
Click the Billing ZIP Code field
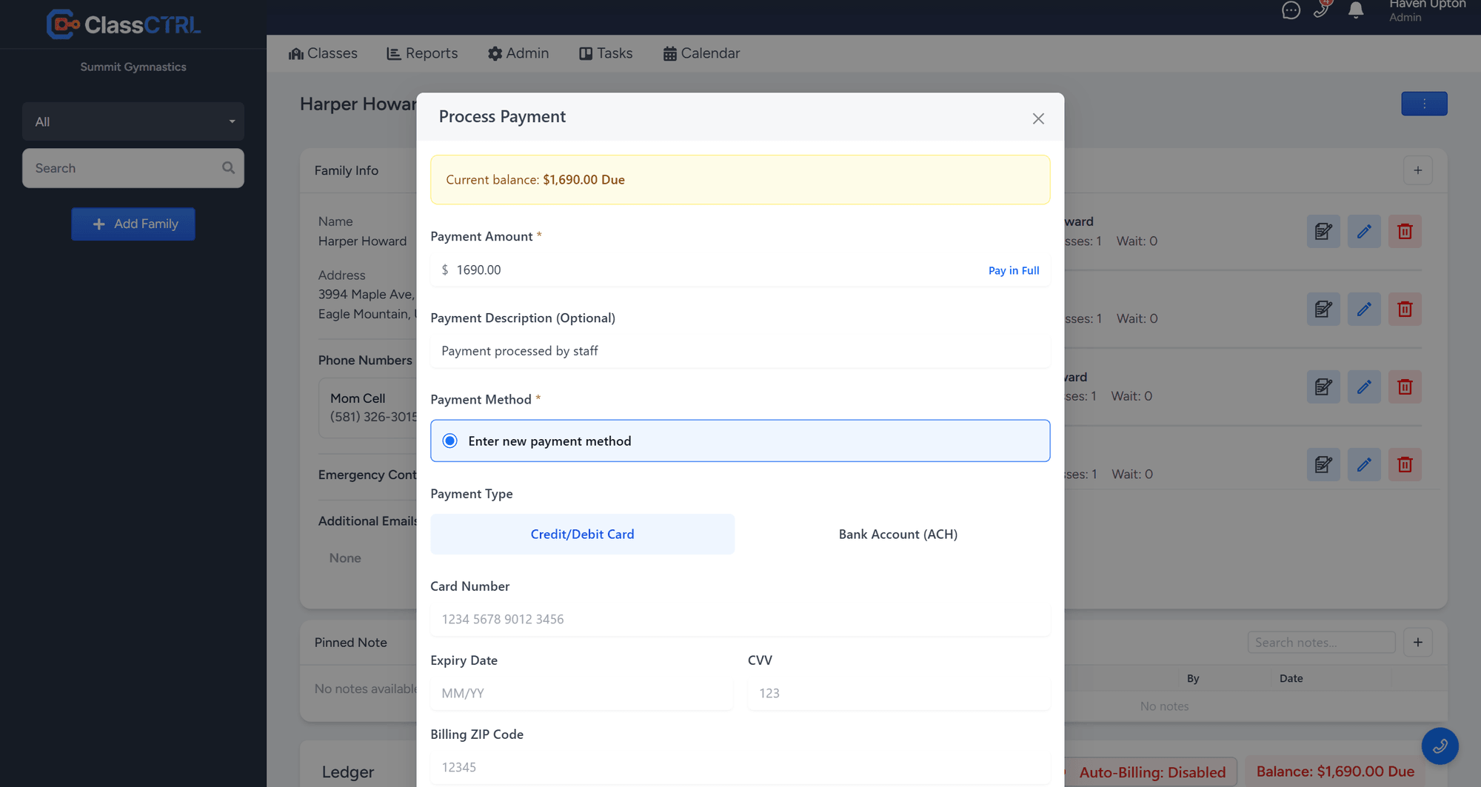(x=740, y=767)
